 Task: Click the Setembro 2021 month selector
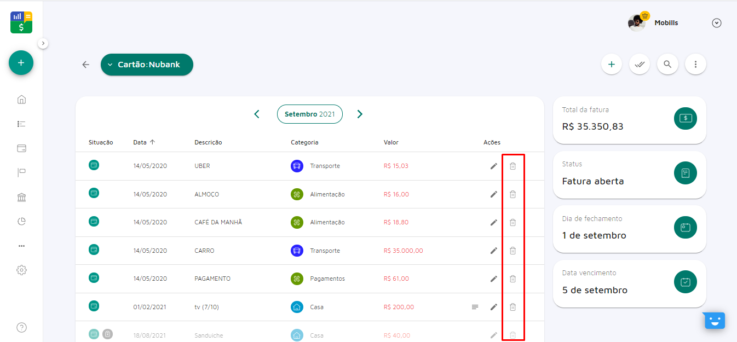309,114
